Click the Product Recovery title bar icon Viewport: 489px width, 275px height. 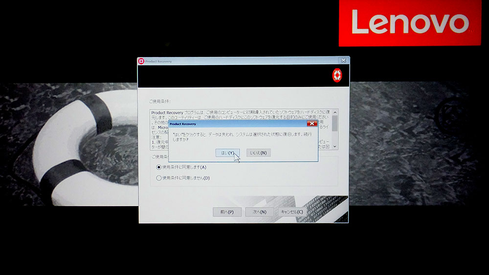tap(141, 61)
